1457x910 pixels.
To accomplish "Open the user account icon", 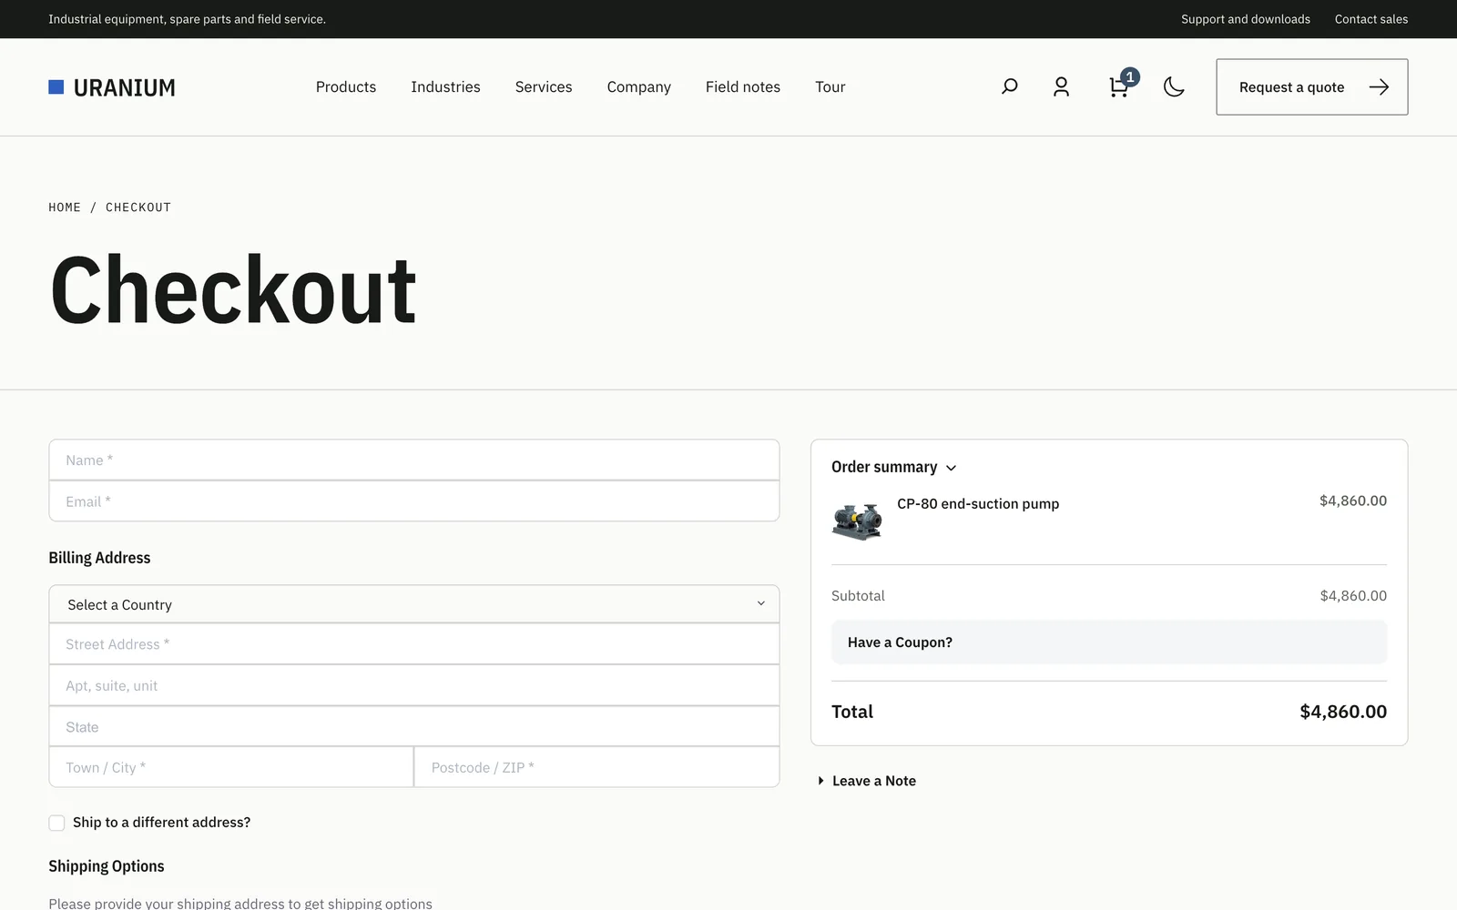I will (x=1061, y=86).
